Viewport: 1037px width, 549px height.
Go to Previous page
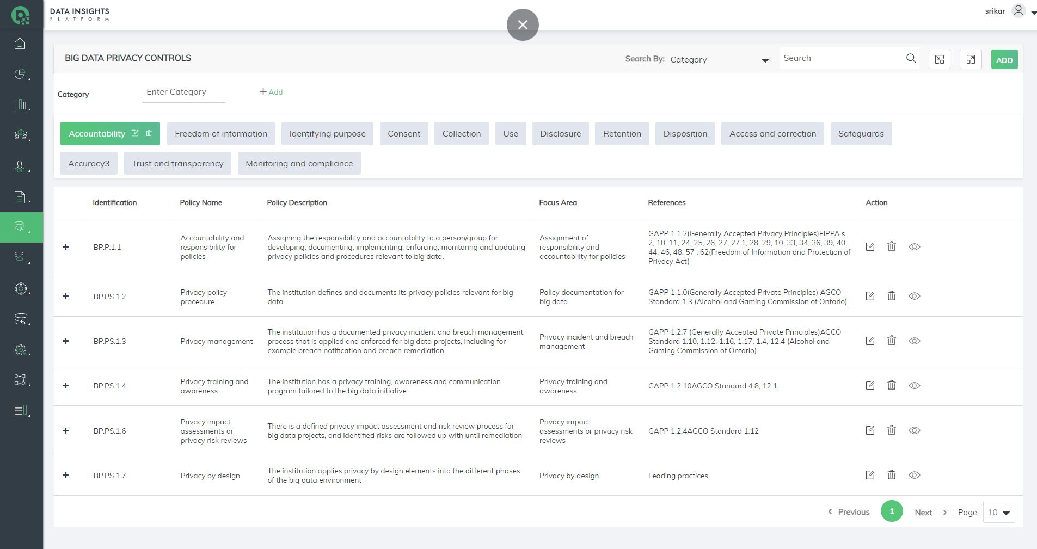[849, 512]
